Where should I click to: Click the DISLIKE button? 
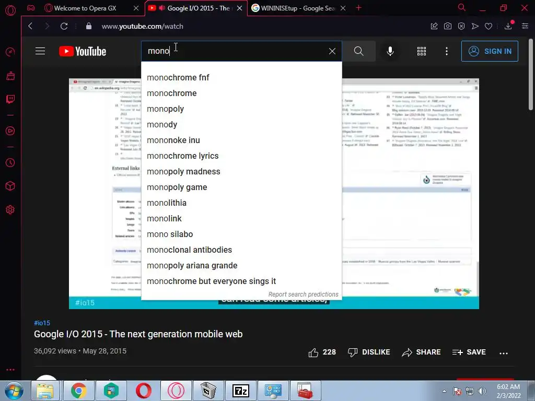(x=369, y=352)
